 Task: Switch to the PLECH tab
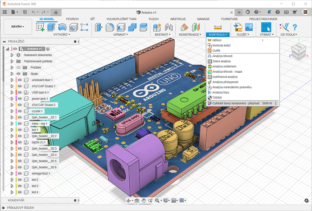point(154,19)
